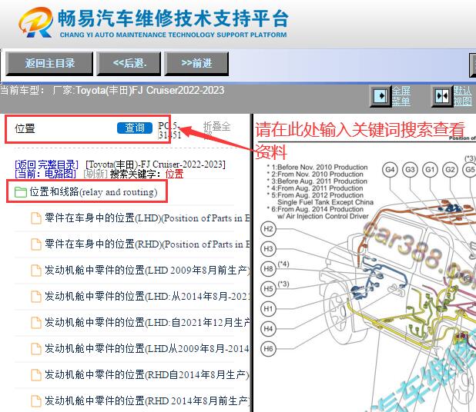Image resolution: width=476 pixels, height=412 pixels.
Task: Click the red 位置 search keyword text
Action: click(175, 174)
